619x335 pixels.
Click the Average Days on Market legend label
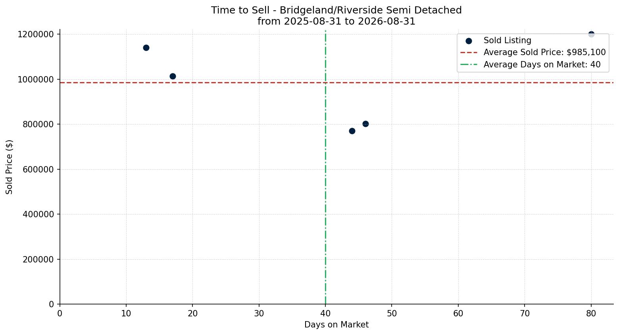pyautogui.click(x=542, y=65)
